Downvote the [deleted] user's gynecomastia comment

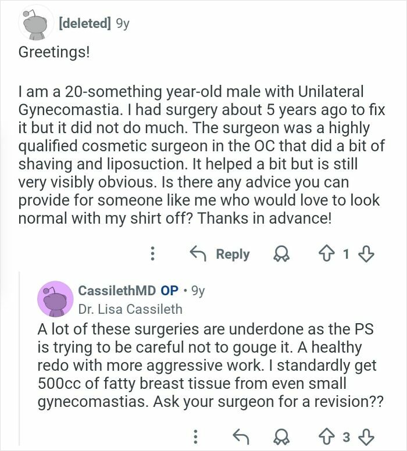(x=367, y=253)
